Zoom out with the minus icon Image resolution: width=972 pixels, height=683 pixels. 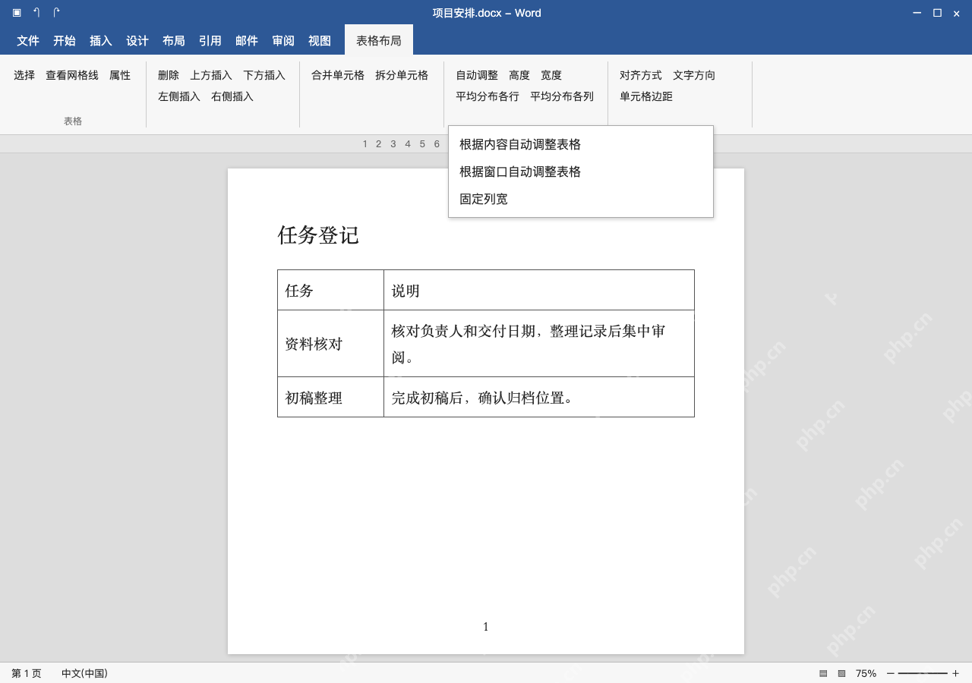(891, 673)
